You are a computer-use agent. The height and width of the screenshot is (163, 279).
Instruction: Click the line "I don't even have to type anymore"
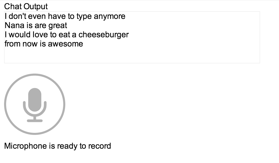coord(65,16)
